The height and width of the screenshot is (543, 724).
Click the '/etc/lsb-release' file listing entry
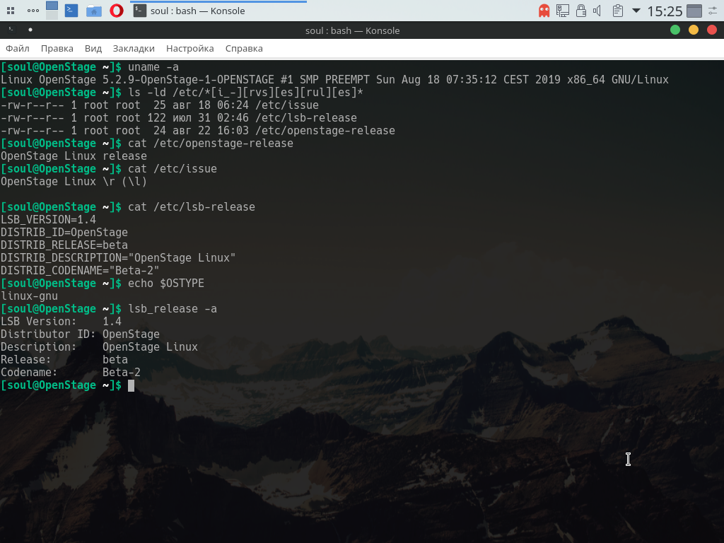tap(306, 118)
